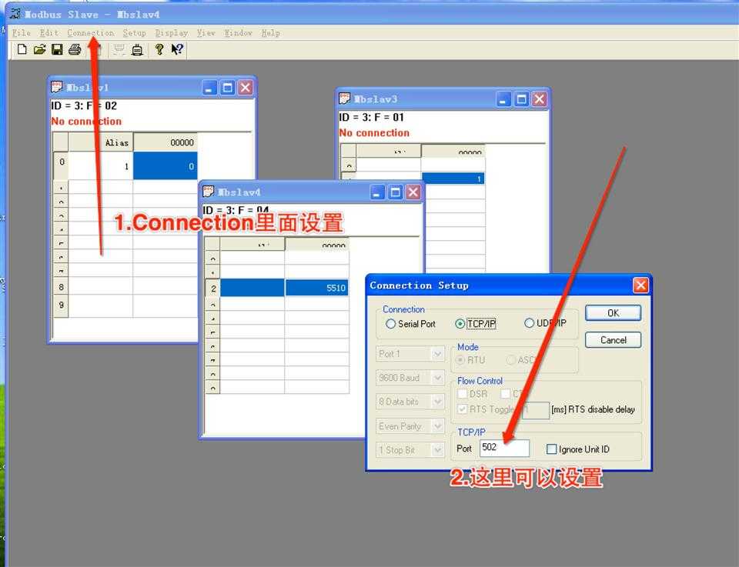This screenshot has width=739, height=567.
Task: Maximize the Mbslav3 child window
Action: (521, 99)
